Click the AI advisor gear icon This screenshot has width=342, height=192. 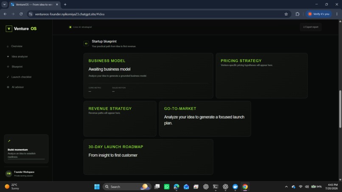click(8, 87)
